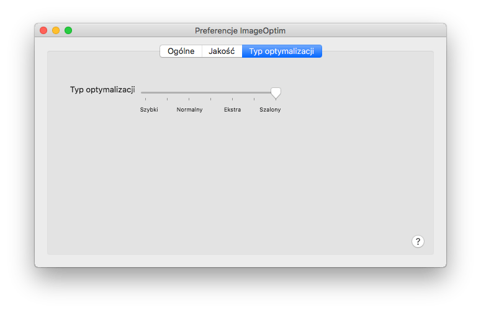481x313 pixels.
Task: Click the Ekstra label
Action: click(232, 110)
